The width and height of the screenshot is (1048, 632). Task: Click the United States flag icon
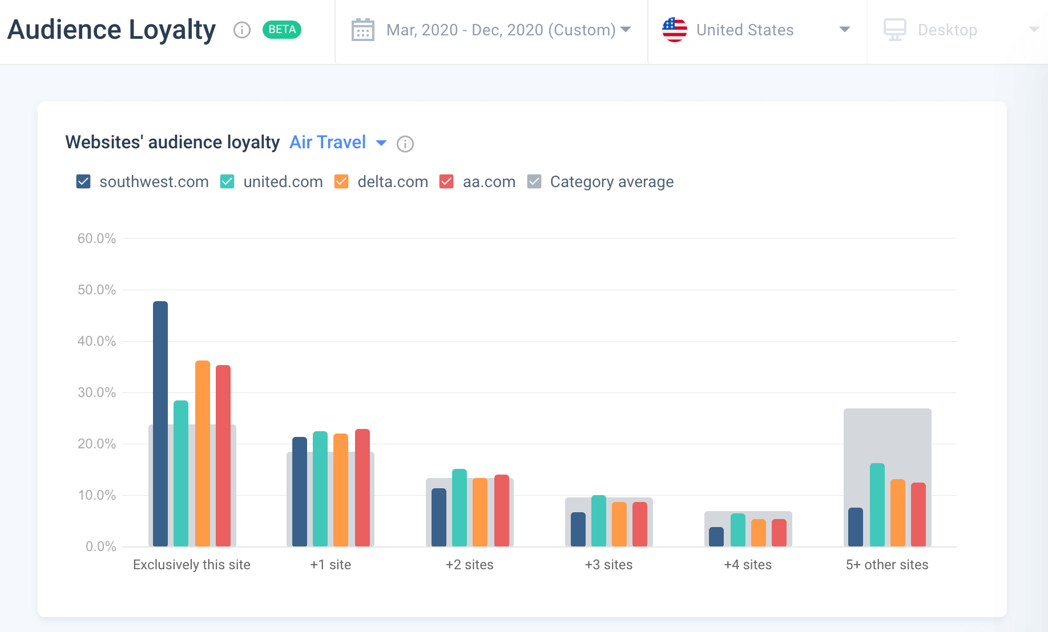(675, 30)
